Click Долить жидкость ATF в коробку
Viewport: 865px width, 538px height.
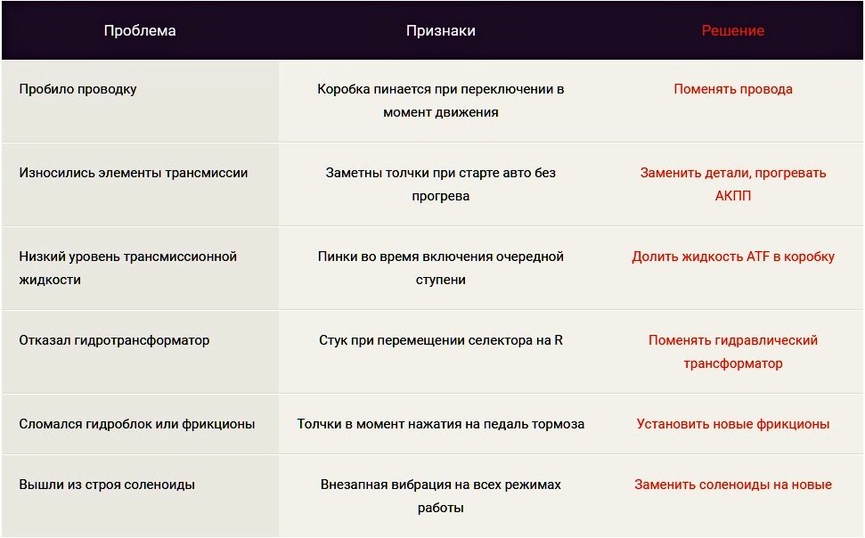(x=732, y=257)
